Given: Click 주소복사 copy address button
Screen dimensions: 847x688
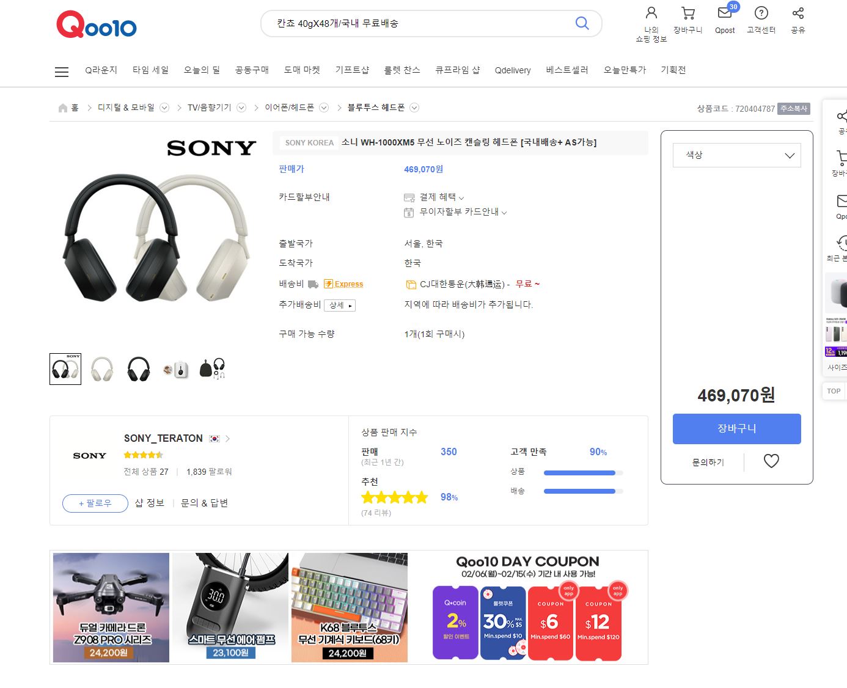Looking at the screenshot, I should (794, 109).
